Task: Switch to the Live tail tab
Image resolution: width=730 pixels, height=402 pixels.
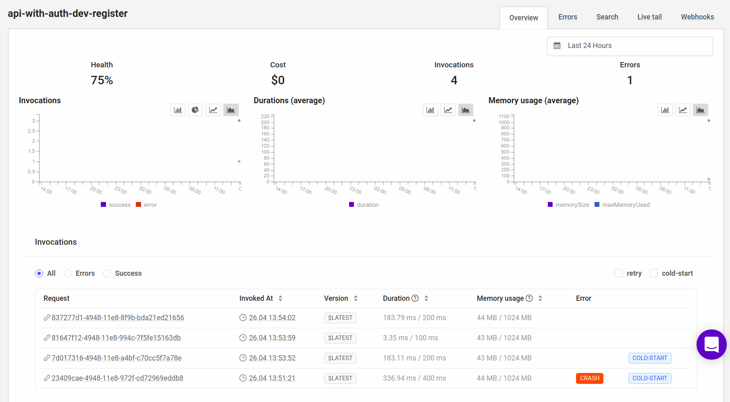Action: tap(649, 17)
